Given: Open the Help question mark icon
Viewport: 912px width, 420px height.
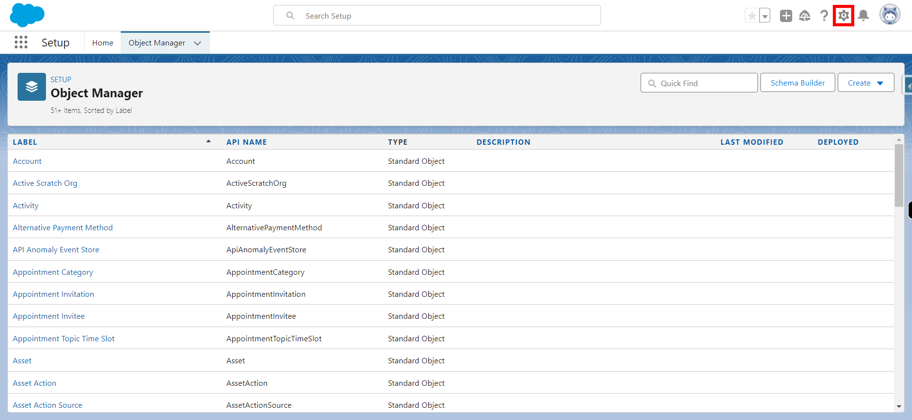Looking at the screenshot, I should coord(824,16).
